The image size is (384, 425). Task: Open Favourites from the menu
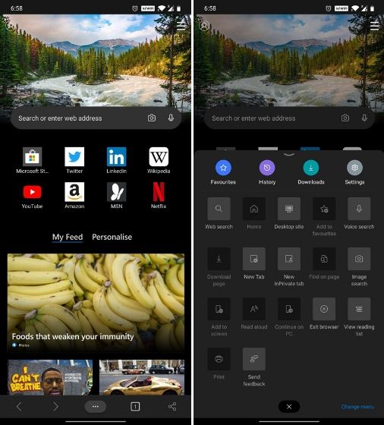(x=223, y=172)
